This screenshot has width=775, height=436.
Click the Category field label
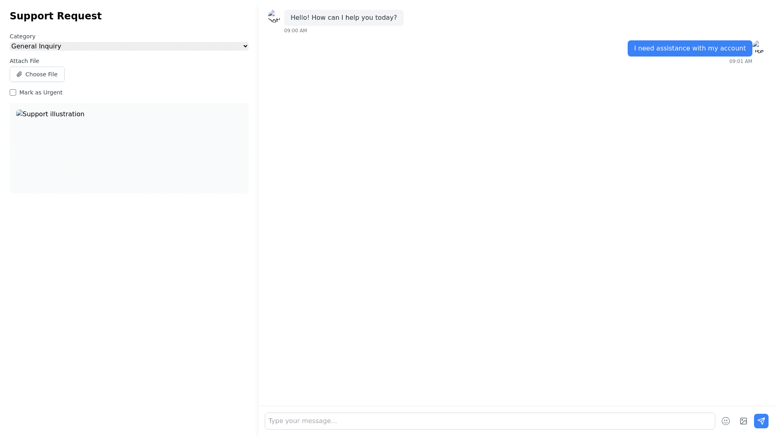(23, 36)
